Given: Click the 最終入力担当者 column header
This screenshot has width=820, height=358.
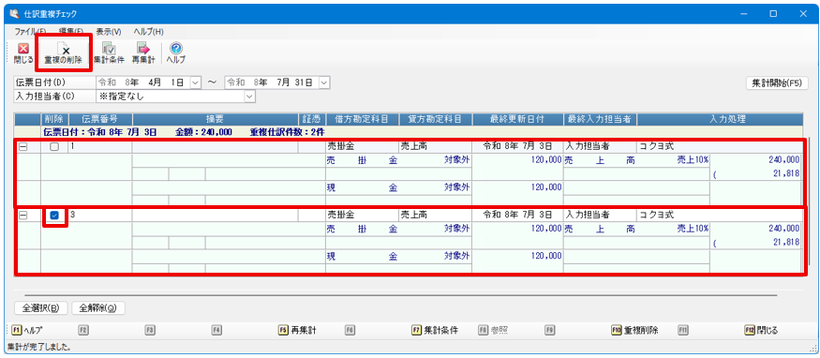Looking at the screenshot, I should click(600, 119).
